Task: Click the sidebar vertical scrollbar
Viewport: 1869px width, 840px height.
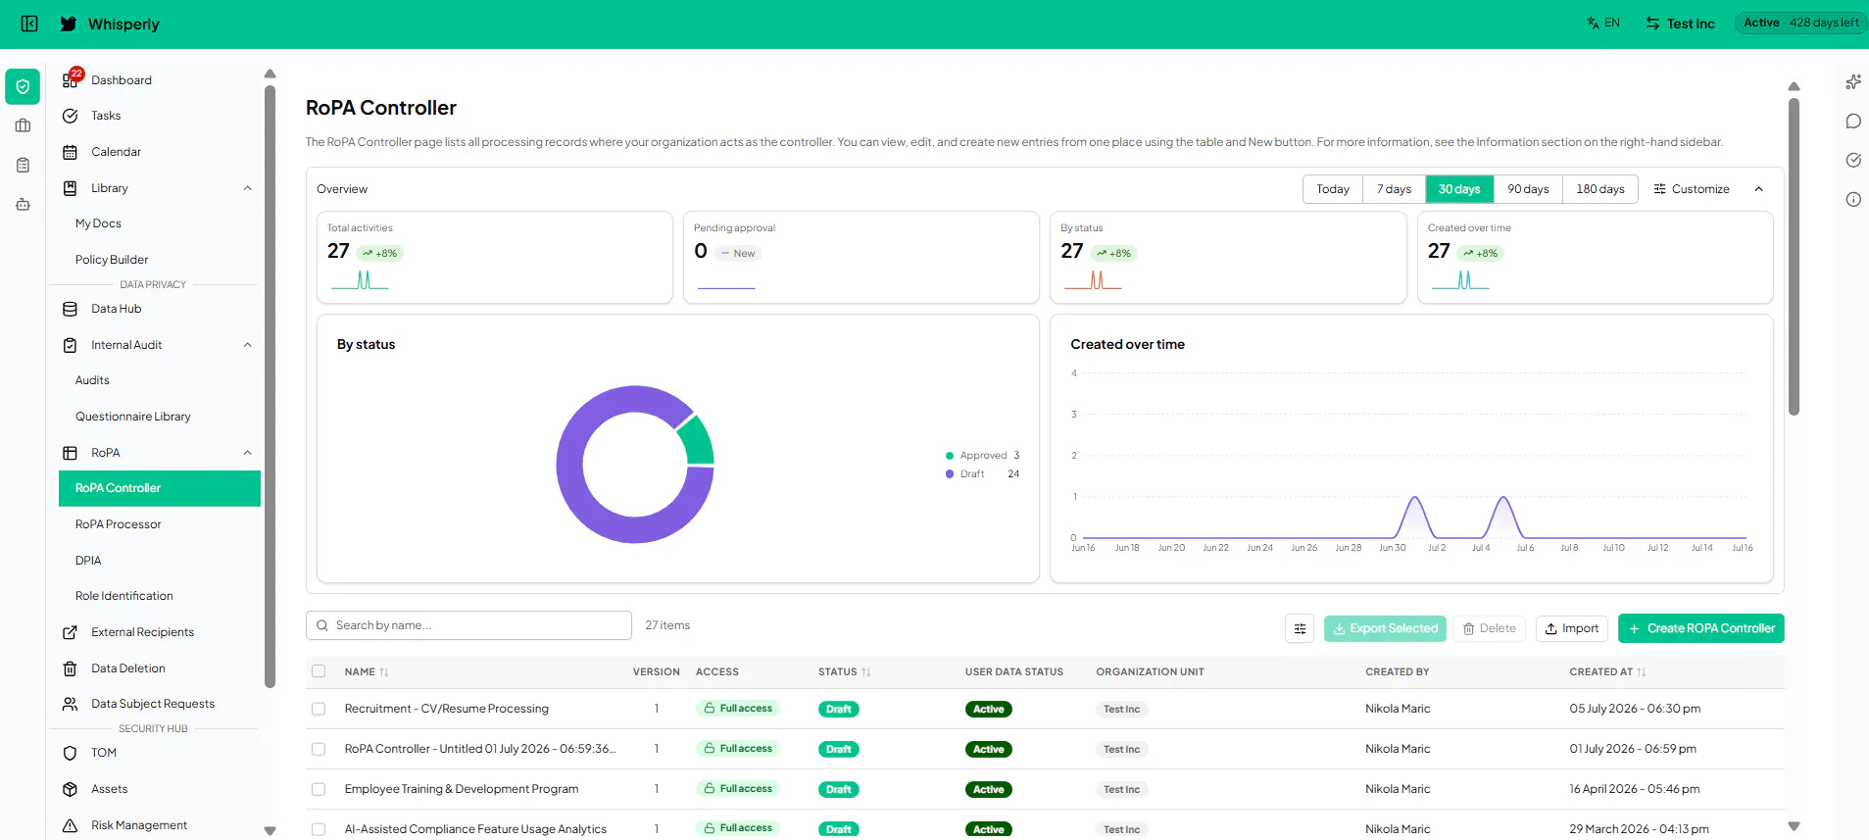Action: pos(270,387)
